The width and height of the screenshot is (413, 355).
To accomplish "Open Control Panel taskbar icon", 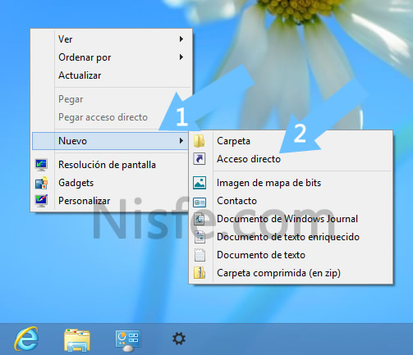I will [x=128, y=340].
